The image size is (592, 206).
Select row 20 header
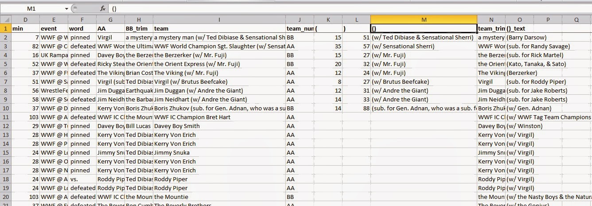pos(5,197)
